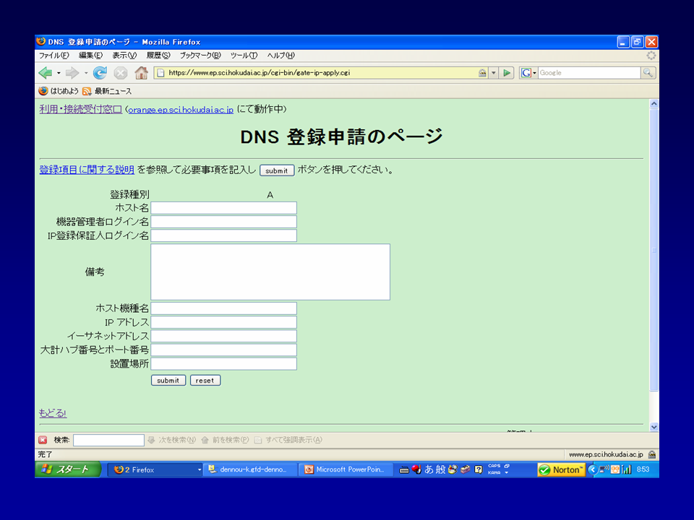
Task: Close the find bar with red X
Action: click(x=43, y=440)
